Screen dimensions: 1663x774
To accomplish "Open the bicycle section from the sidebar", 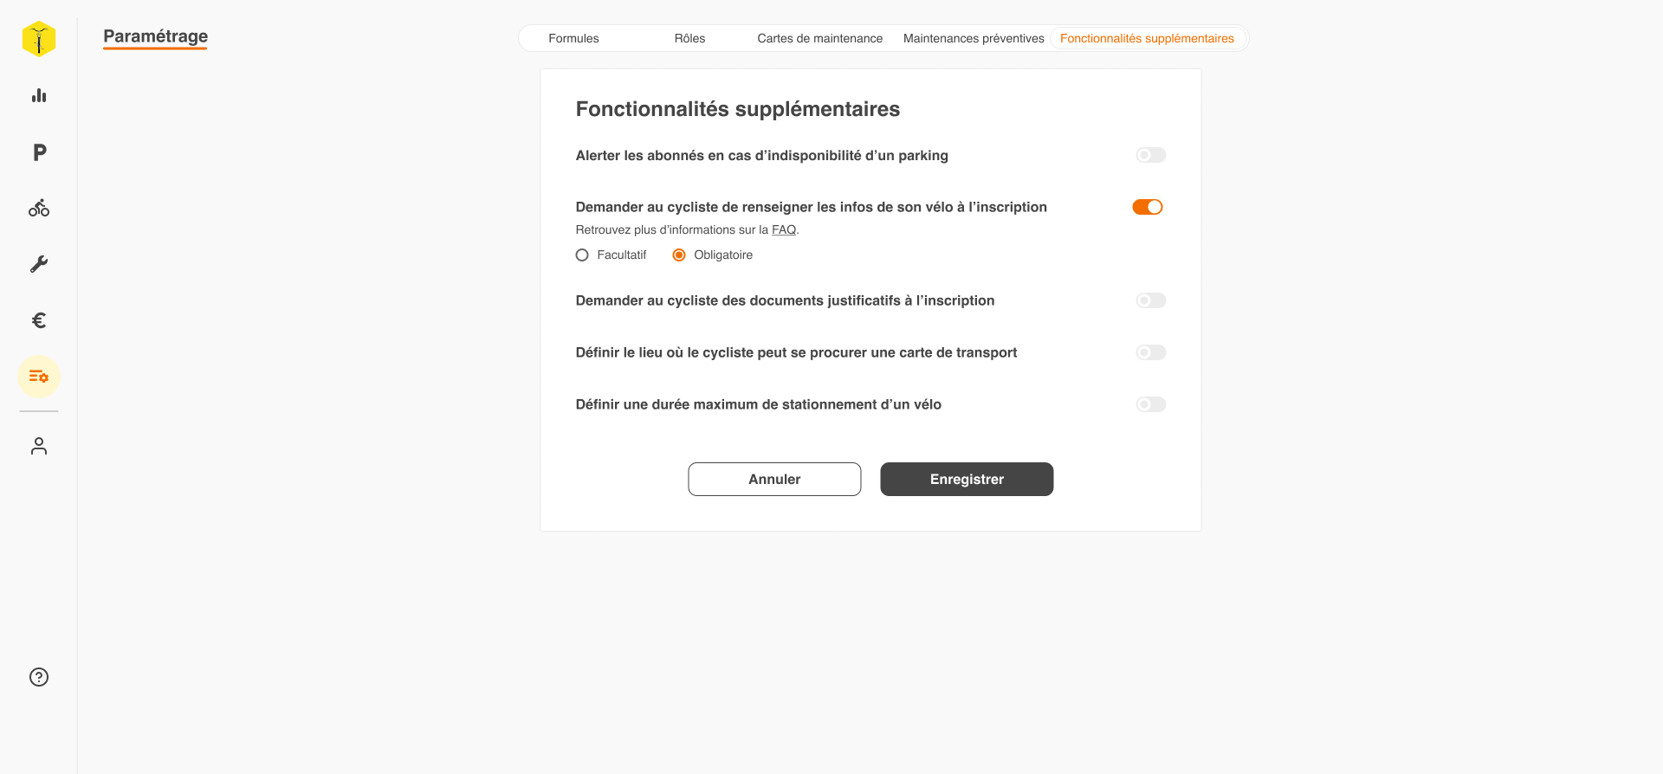I will coord(38,208).
